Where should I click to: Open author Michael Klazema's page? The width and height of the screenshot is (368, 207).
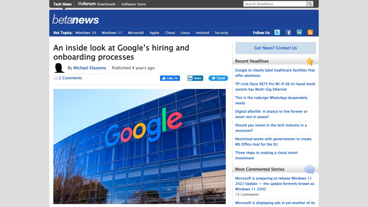[x=90, y=68]
